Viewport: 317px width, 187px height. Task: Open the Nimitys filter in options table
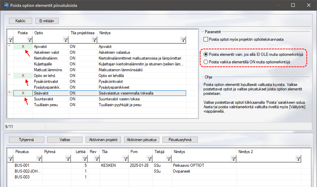(183, 40)
